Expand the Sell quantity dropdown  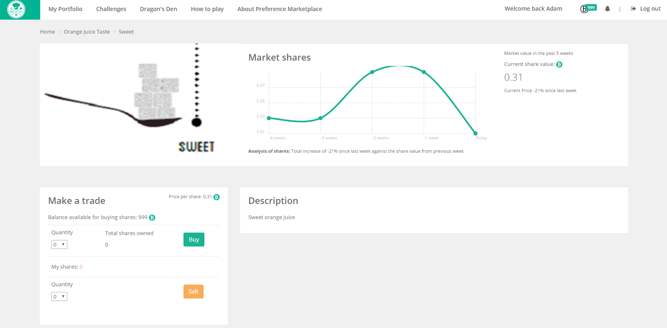point(59,296)
